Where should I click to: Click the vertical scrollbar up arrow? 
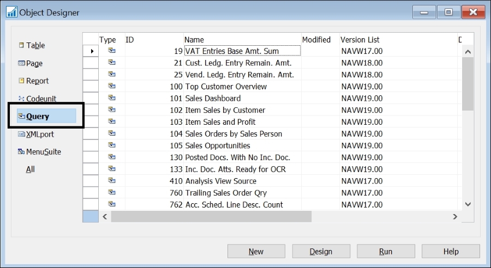(x=468, y=52)
